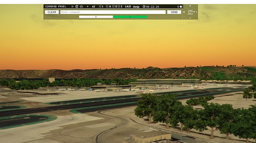Click the time readout 06:22:26
The image size is (256, 143).
point(153,7)
